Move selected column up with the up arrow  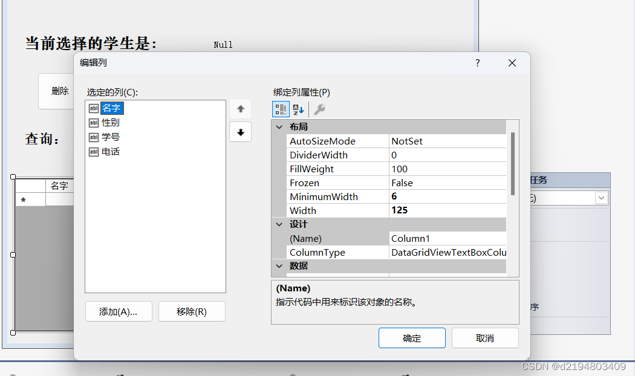tap(240, 109)
